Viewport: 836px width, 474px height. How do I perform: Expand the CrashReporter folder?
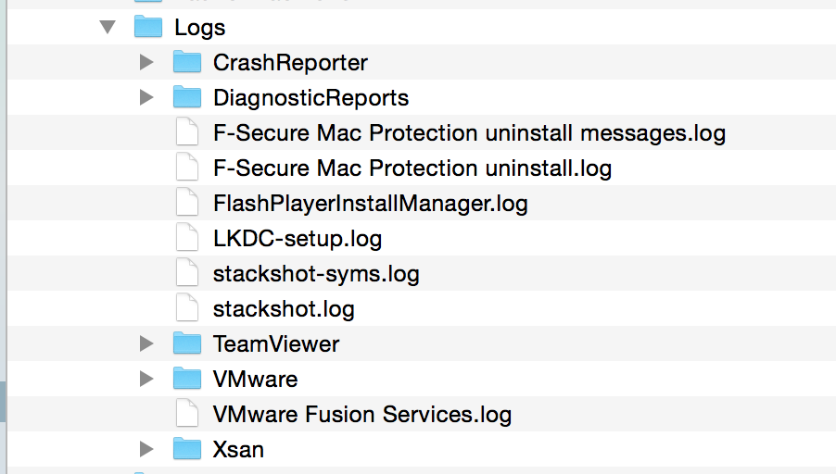pyautogui.click(x=146, y=62)
